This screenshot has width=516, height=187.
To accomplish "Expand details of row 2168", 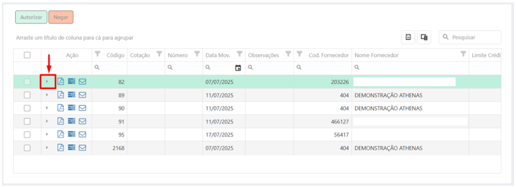I will [x=47, y=148].
